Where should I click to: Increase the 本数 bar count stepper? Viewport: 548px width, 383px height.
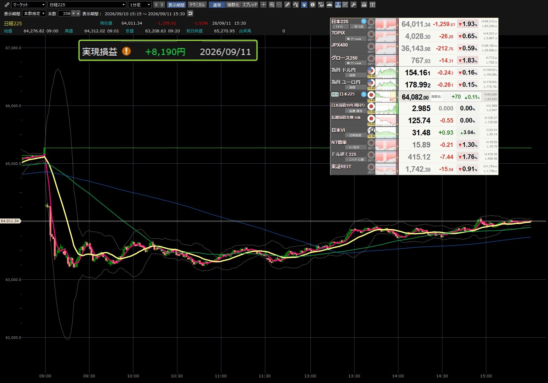[78, 13]
